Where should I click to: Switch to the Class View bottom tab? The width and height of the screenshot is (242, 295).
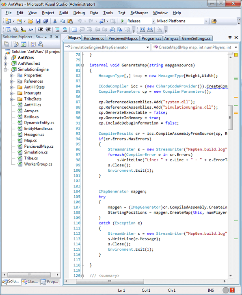[30, 282]
